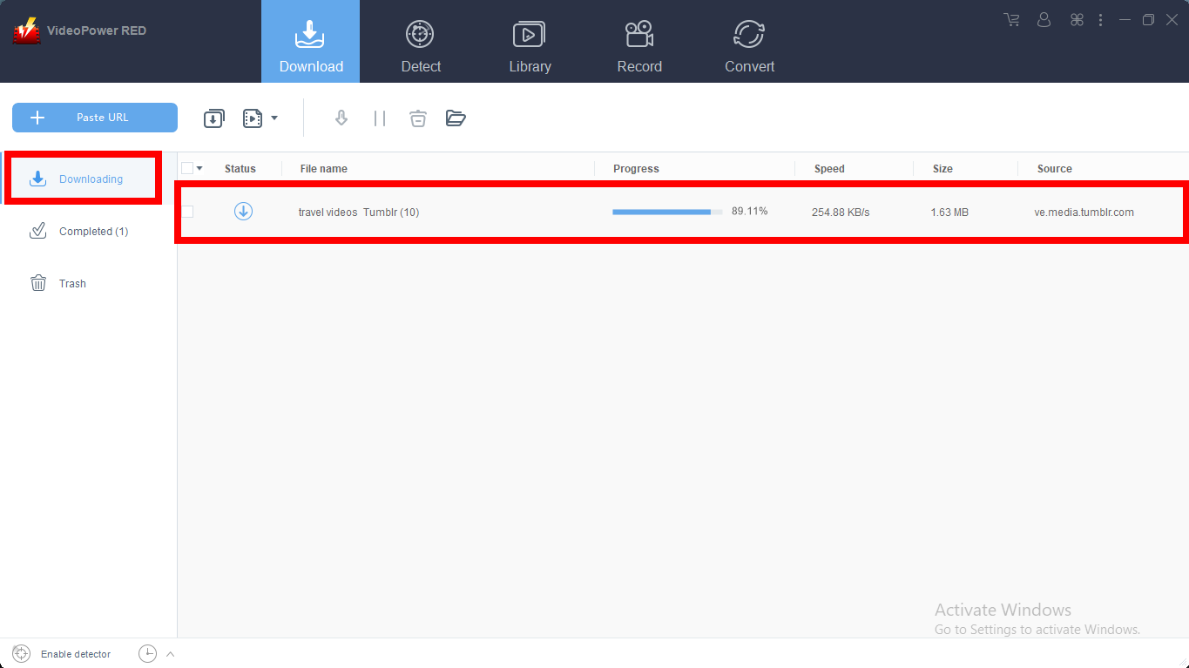Click the Paste URL button
1189x668 pixels.
94,117
